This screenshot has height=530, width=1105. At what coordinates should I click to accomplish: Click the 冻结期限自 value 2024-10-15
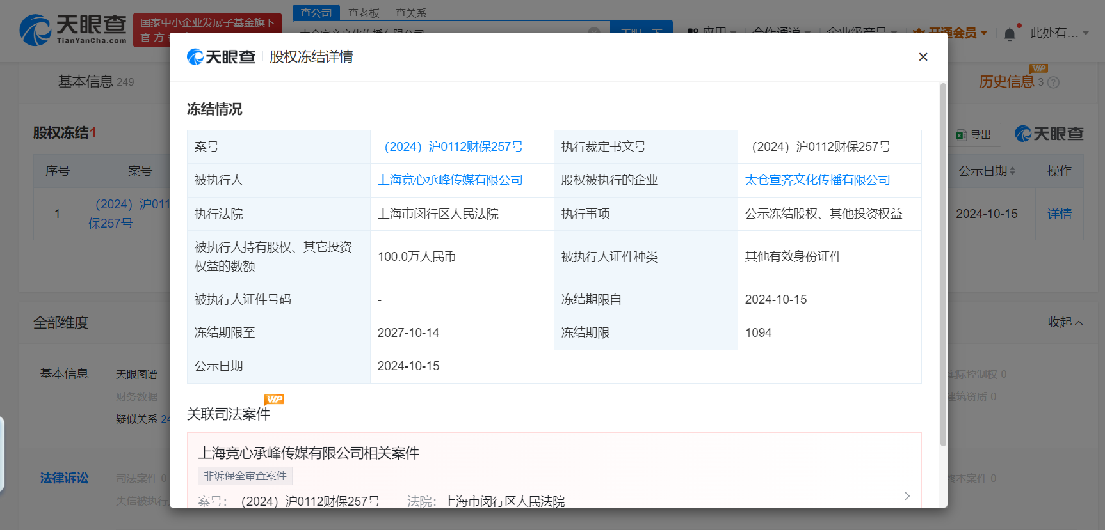tap(776, 300)
